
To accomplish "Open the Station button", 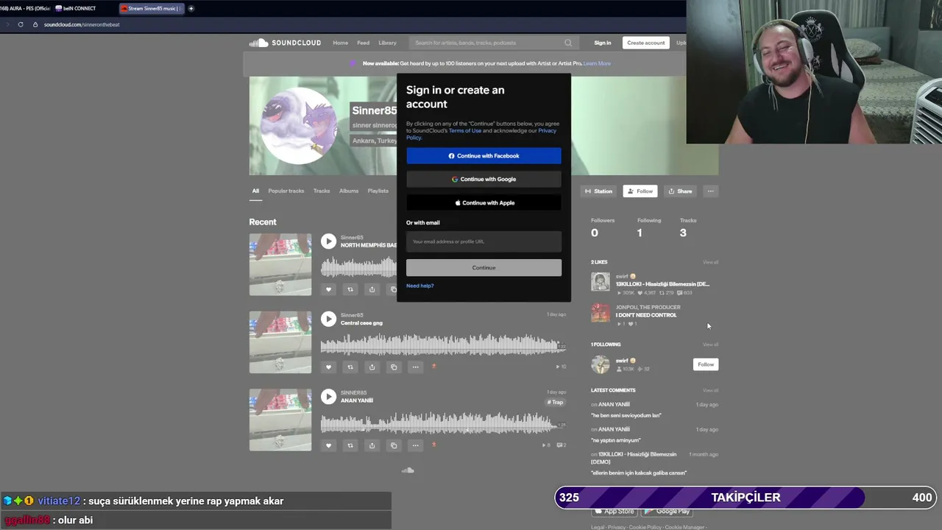I will pyautogui.click(x=598, y=191).
